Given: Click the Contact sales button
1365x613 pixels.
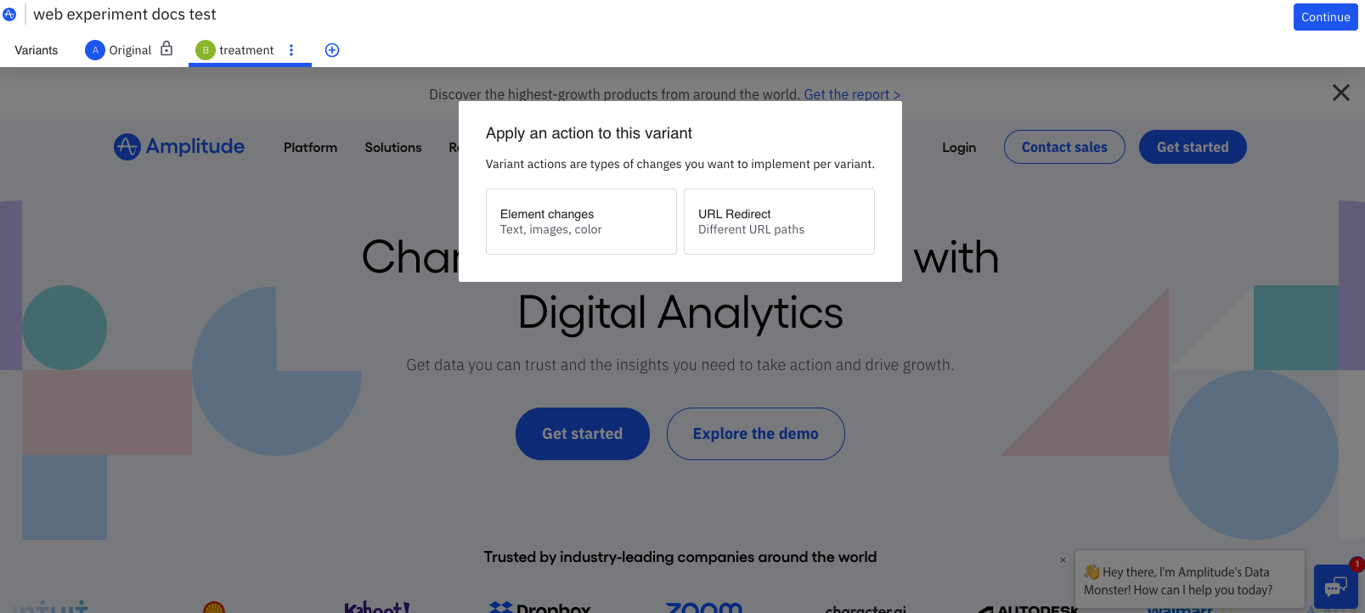Looking at the screenshot, I should click(1064, 147).
